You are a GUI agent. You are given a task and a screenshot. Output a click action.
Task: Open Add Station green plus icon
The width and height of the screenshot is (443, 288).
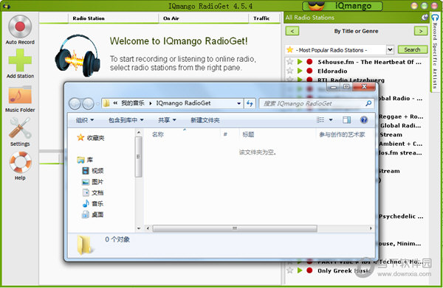click(20, 60)
